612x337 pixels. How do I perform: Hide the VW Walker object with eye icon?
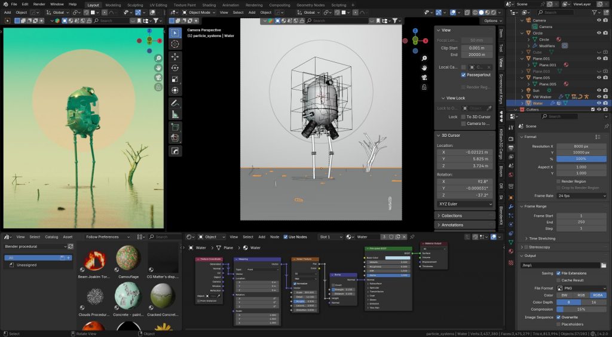tap(599, 97)
